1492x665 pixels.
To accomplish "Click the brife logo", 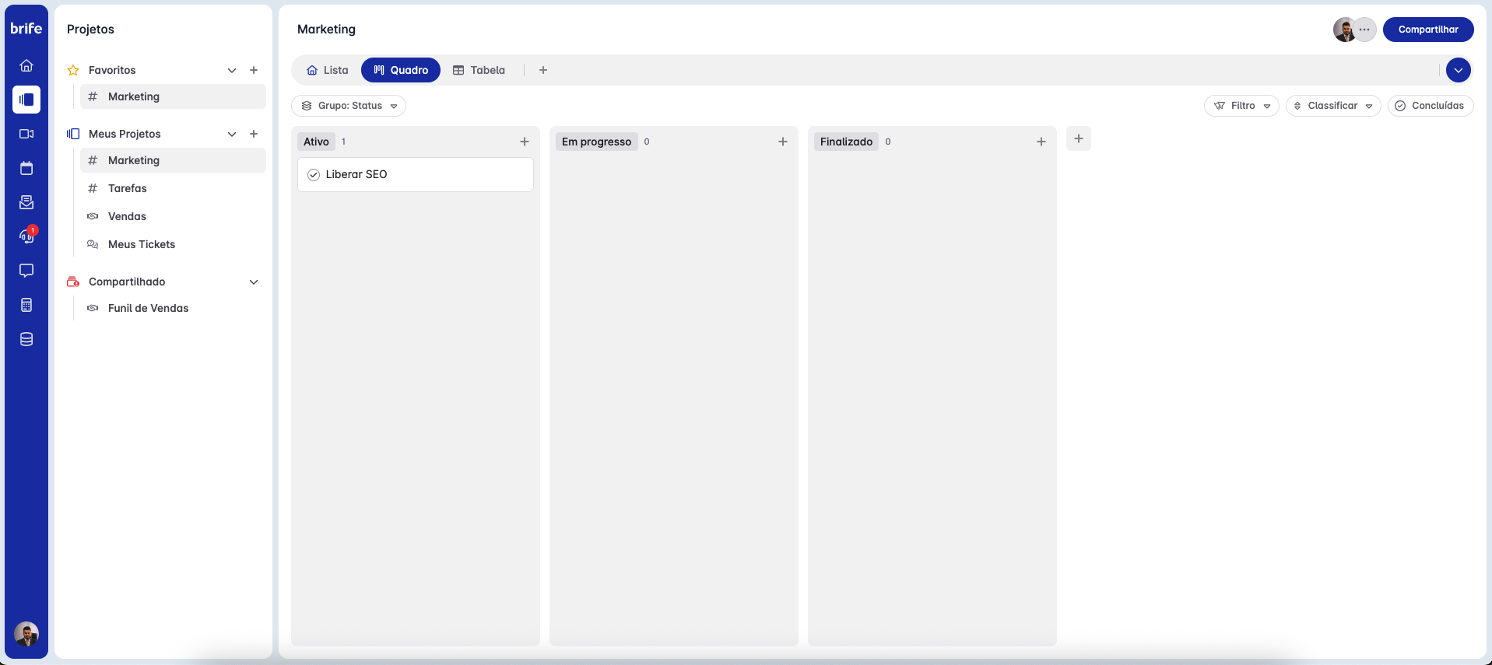I will coord(26,28).
